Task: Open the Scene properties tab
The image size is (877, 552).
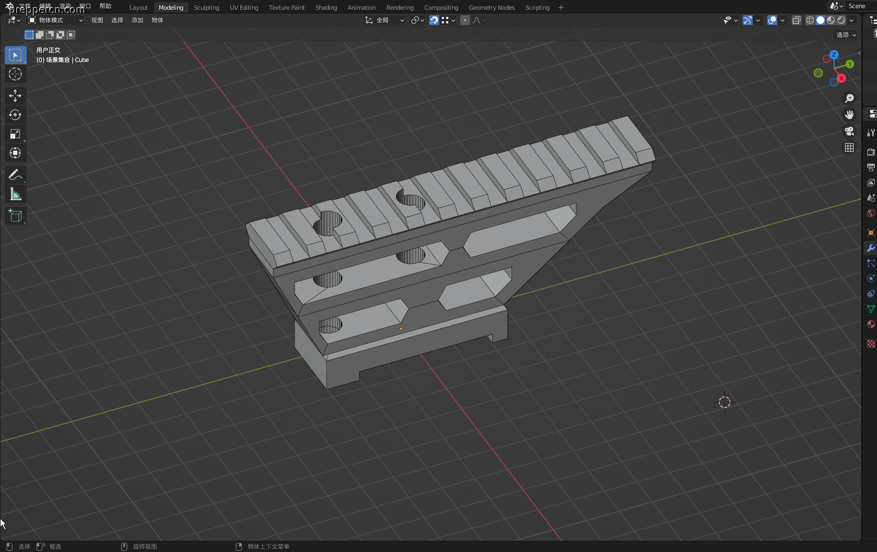Action: 871,197
